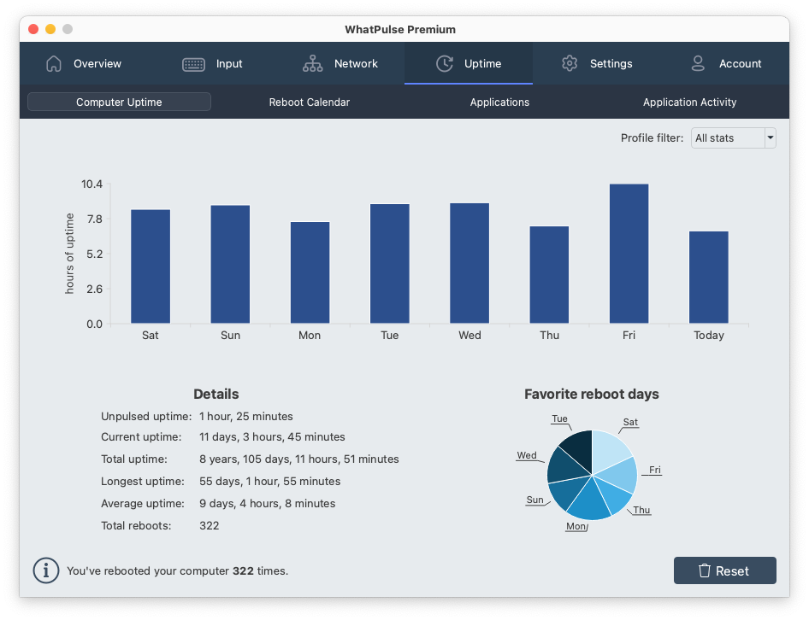
Task: Click the Account person icon
Action: [x=698, y=63]
